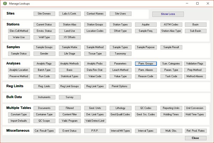Open Batch Type lookup
This screenshot has width=214, height=143.
44,70
